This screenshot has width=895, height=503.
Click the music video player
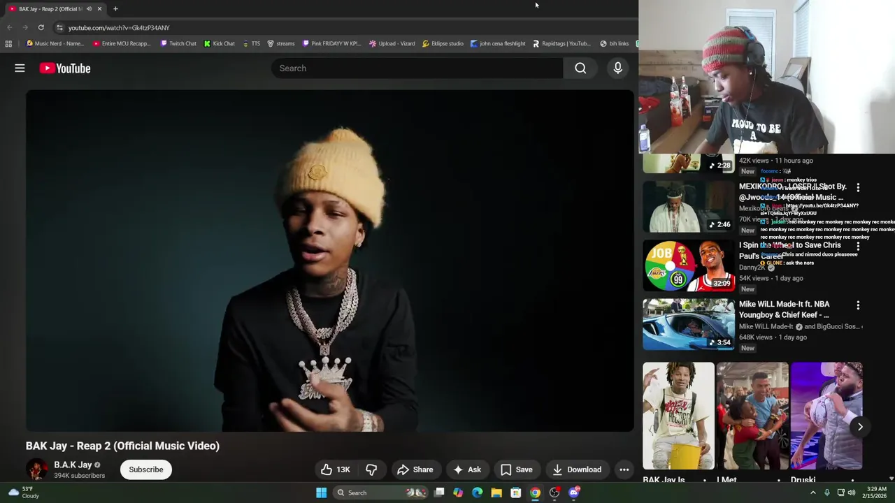coord(330,261)
